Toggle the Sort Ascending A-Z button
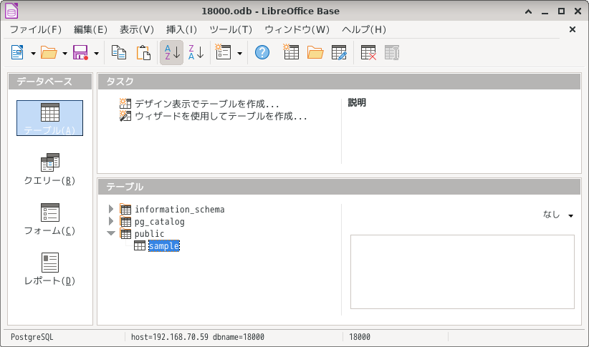This screenshot has height=347, width=589. (172, 52)
